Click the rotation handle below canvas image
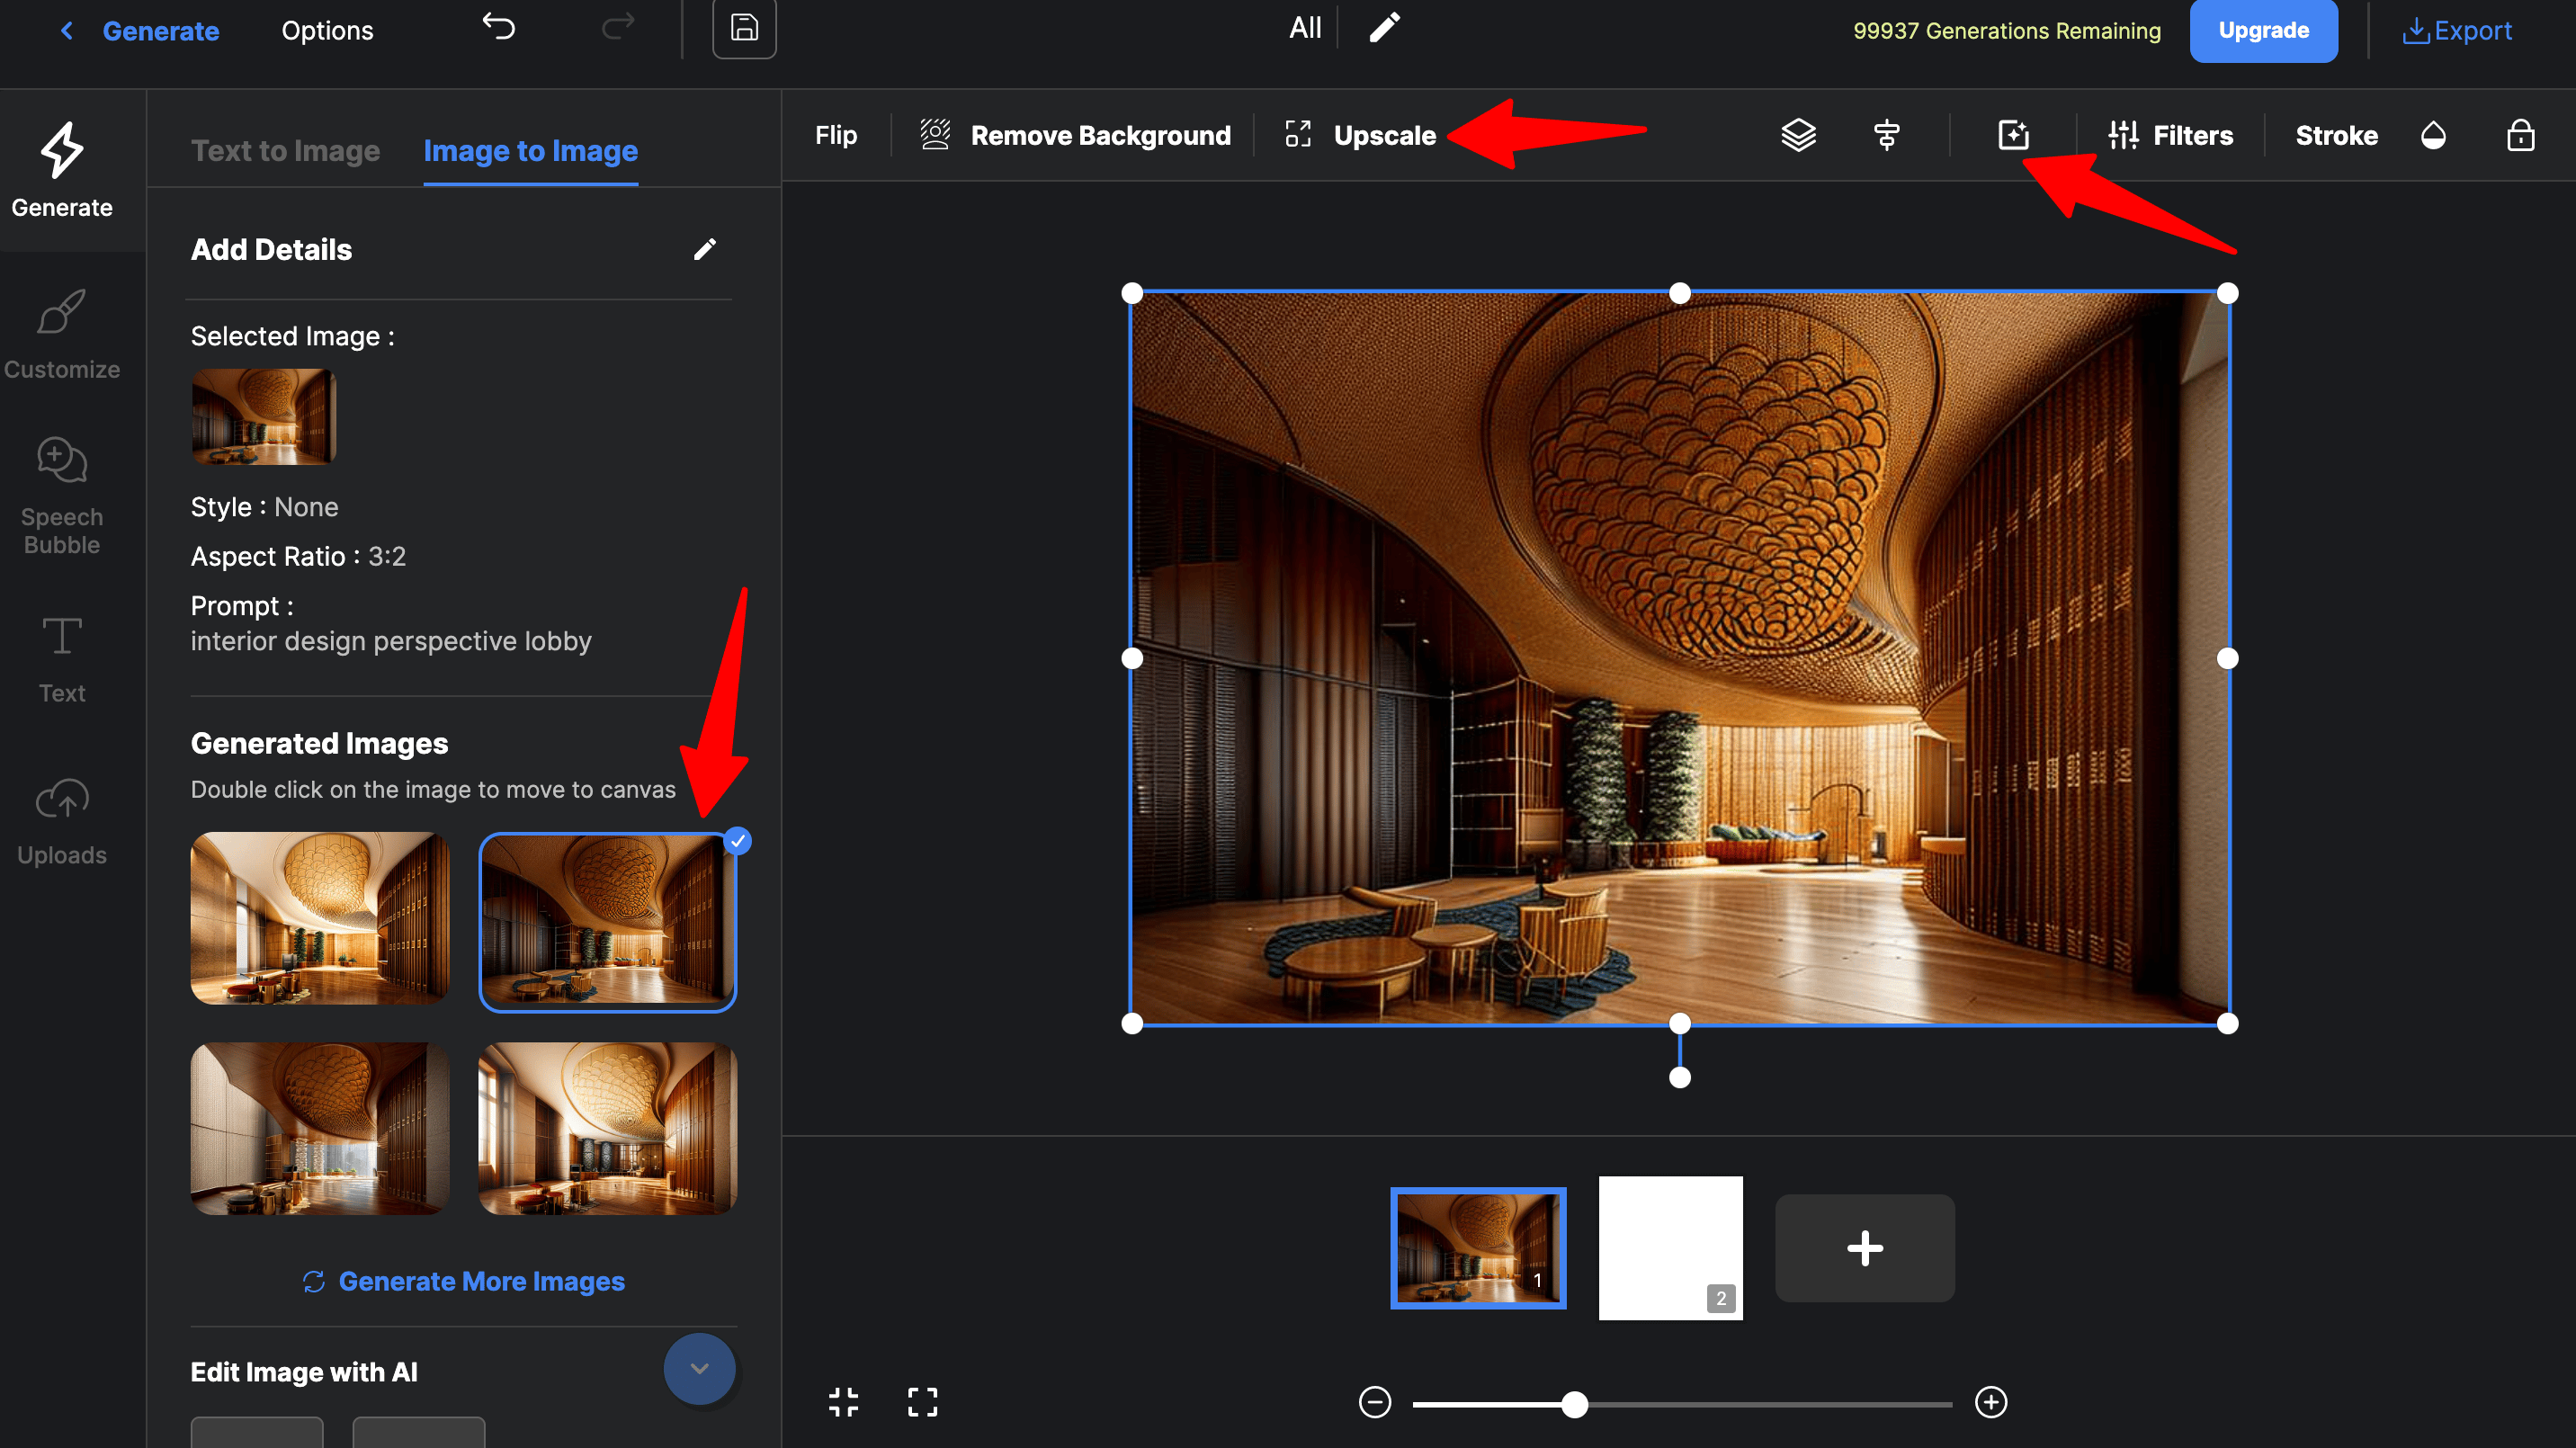2576x1448 pixels. pyautogui.click(x=1680, y=1077)
